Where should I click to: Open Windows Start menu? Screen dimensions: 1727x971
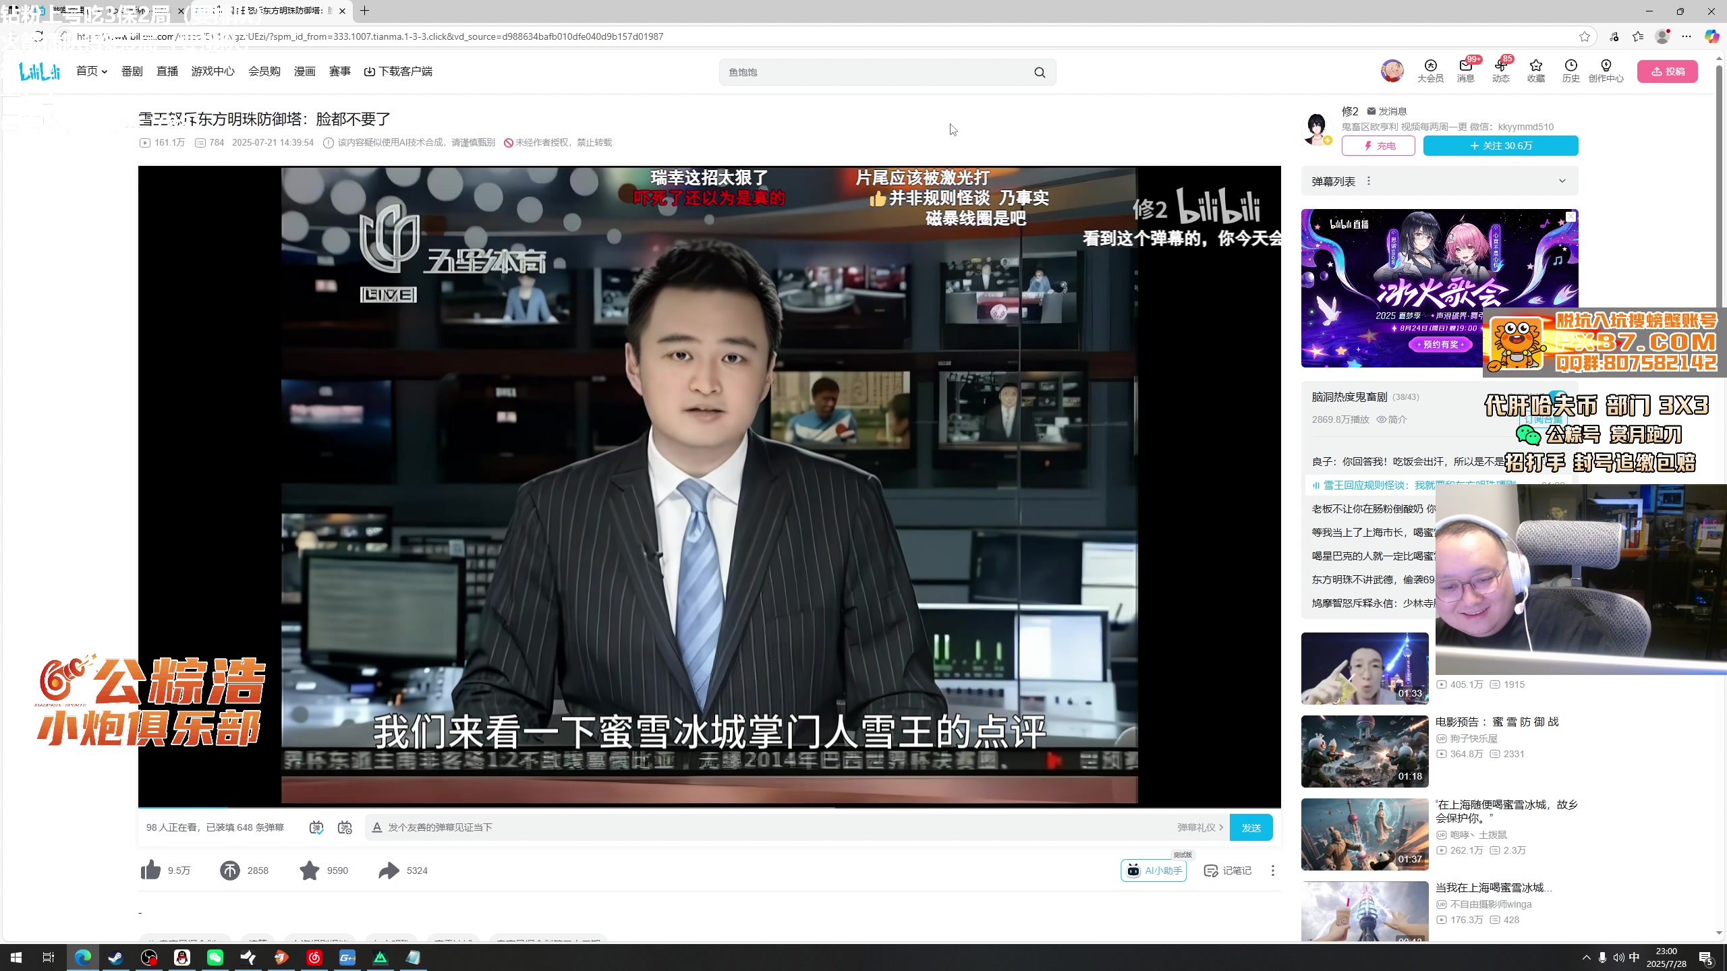(x=16, y=958)
